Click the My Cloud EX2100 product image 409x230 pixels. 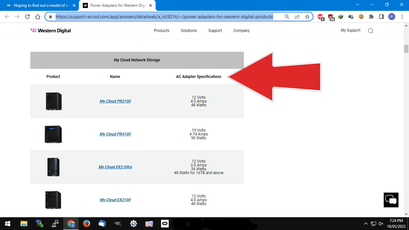tap(53, 200)
